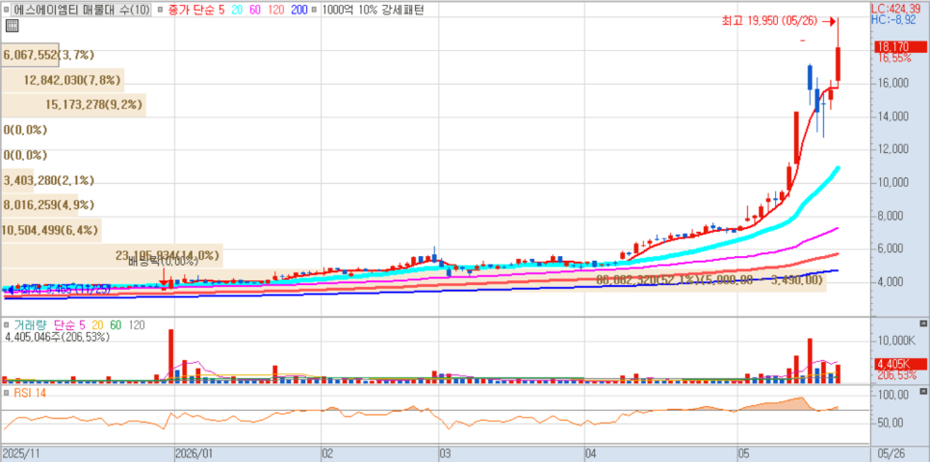Screen dimensions: 930x462
Task: Click the 206.53% label on volume axis
Action: [x=898, y=375]
